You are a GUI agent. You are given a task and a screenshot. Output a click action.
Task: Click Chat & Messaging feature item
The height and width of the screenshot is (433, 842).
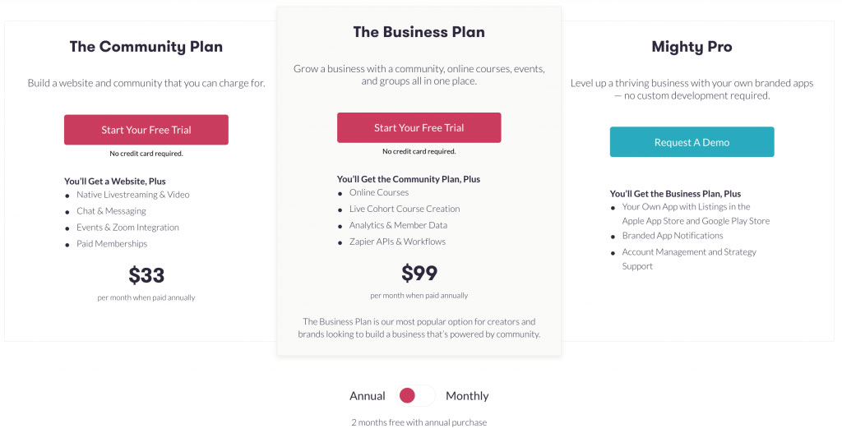point(111,211)
